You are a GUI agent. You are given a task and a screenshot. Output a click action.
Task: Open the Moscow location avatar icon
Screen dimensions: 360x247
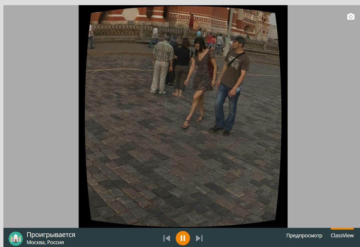(16, 238)
